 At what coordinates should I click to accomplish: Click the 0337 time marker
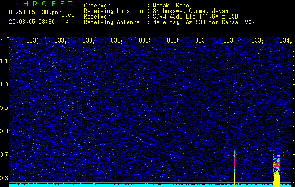pyautogui.click(x=201, y=40)
